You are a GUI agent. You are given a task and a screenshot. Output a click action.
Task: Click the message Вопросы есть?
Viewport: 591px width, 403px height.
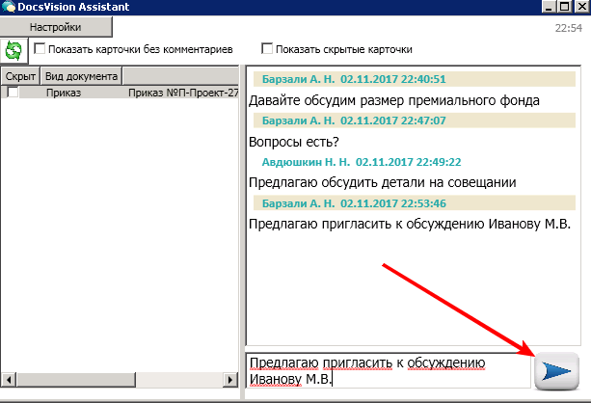[x=294, y=142]
